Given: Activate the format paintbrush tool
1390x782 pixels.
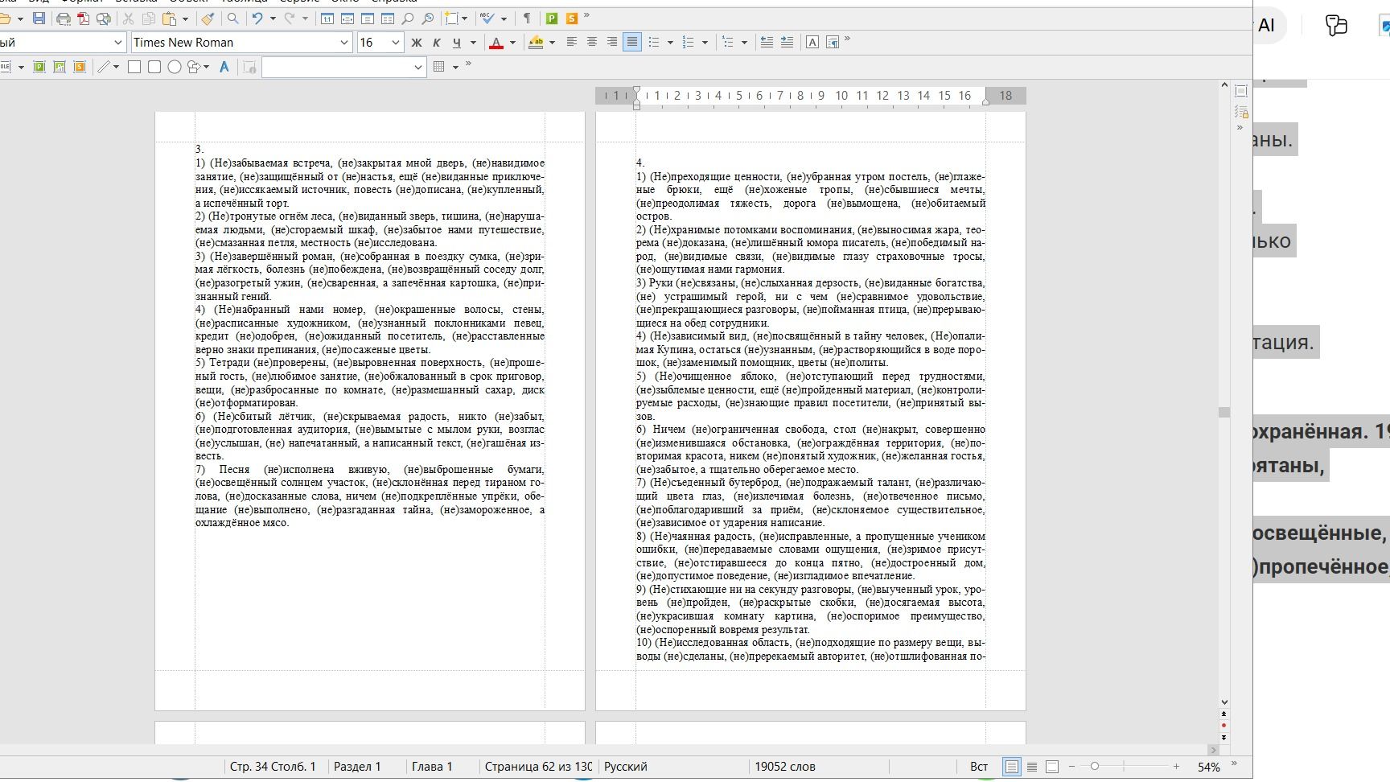Looking at the screenshot, I should point(208,18).
